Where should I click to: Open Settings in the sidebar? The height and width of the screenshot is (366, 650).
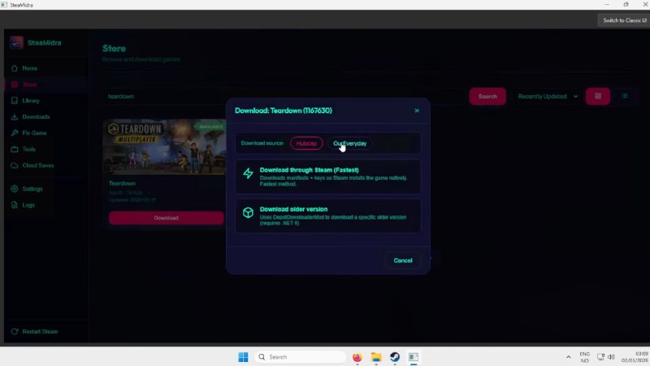click(x=45, y=189)
